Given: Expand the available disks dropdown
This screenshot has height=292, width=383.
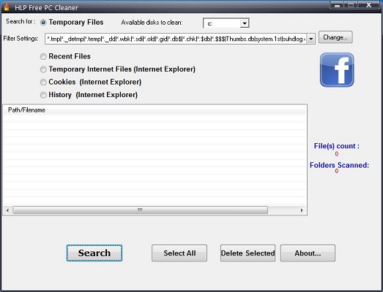Looking at the screenshot, I should 245,23.
